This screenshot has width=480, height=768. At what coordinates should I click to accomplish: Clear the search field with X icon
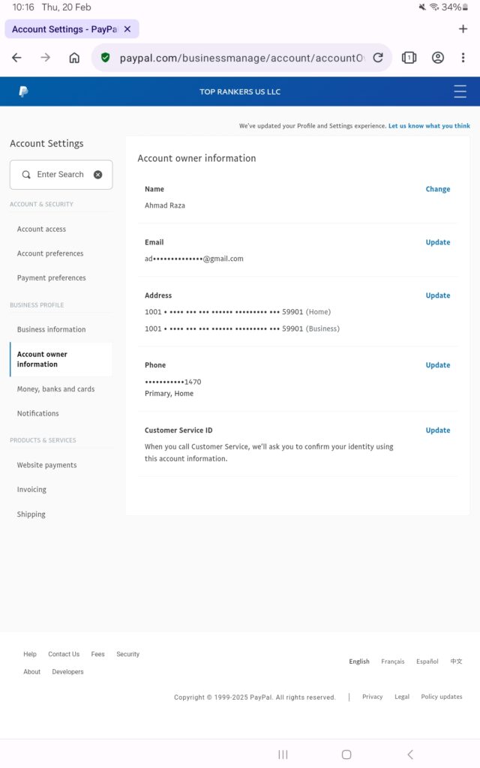(x=97, y=175)
